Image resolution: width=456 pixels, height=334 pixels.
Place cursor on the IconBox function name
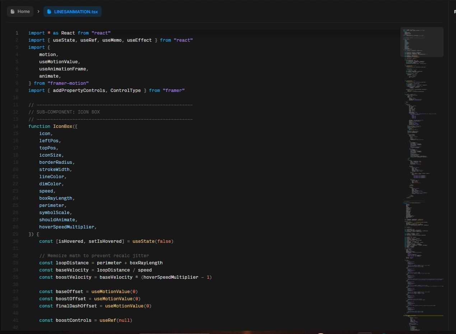(x=62, y=126)
